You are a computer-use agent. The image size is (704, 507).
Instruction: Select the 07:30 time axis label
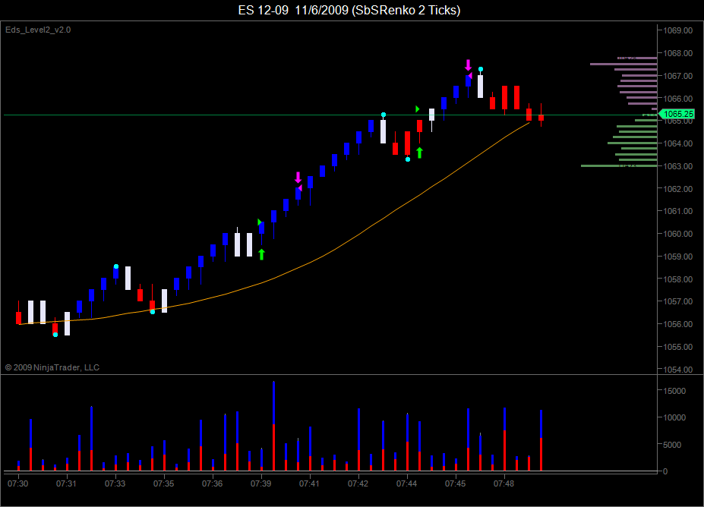click(18, 483)
